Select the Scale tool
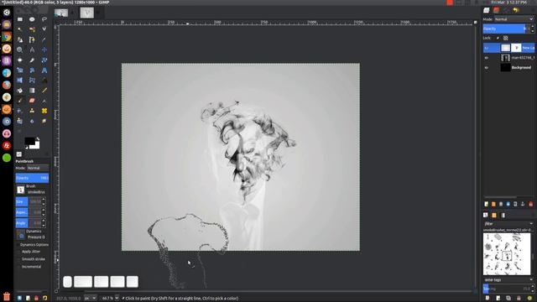The image size is (537, 302). (20, 70)
